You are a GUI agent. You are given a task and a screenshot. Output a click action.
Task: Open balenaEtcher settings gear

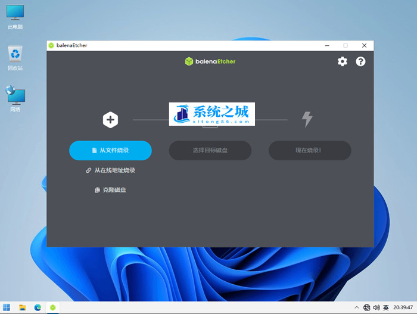coord(343,61)
